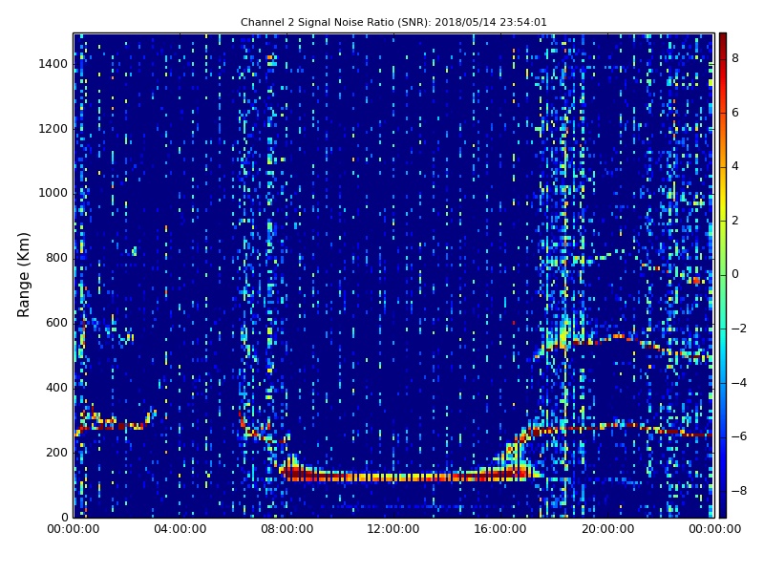Click the 600 range tick label

[56, 323]
